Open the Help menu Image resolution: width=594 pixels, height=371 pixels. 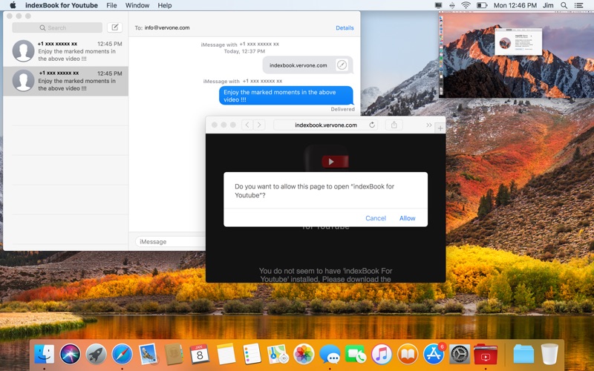tap(164, 5)
